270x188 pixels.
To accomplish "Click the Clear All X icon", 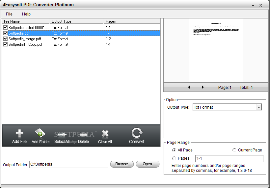I will (x=105, y=134).
